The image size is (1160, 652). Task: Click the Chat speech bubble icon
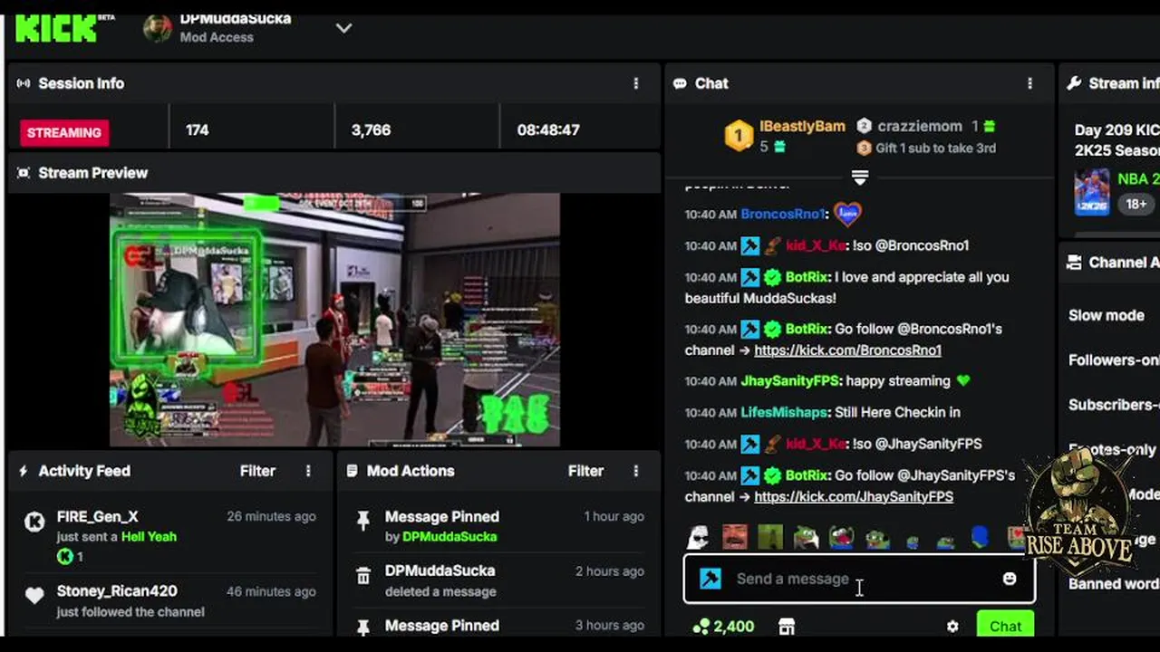click(680, 83)
